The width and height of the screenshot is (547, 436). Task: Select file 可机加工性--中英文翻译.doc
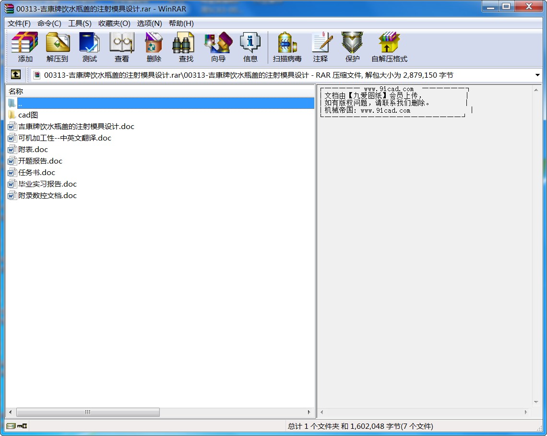tap(65, 138)
